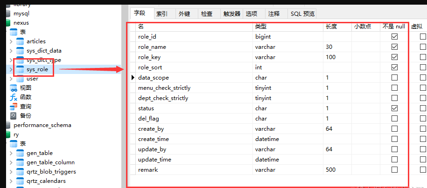Click the 查询 query icon

14,107
